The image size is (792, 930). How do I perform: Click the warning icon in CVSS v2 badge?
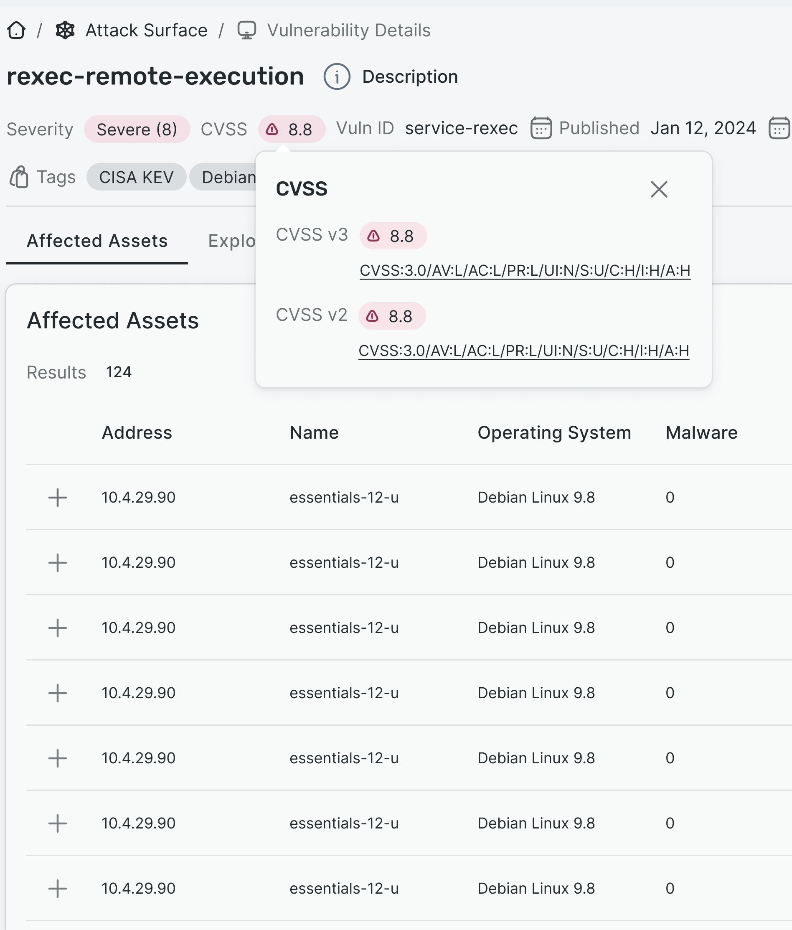click(x=372, y=316)
